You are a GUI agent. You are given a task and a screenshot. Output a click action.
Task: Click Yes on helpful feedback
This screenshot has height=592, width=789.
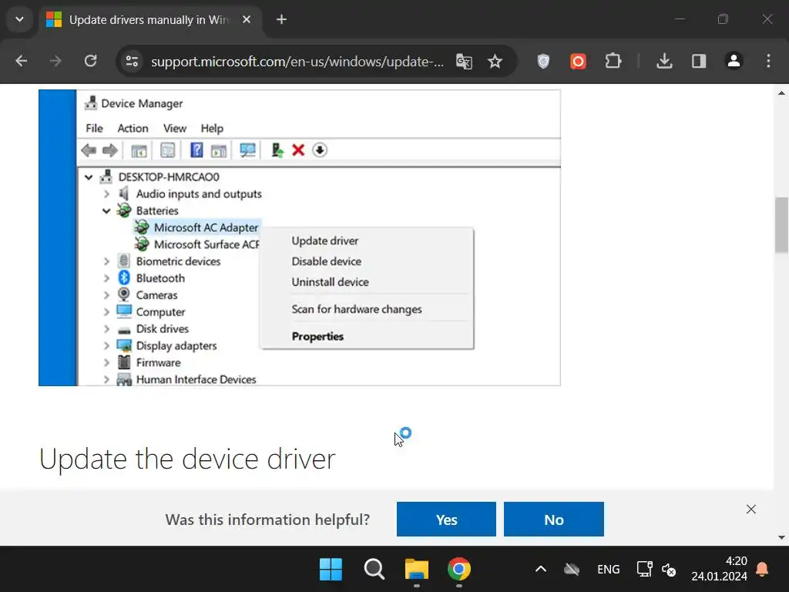pos(446,519)
